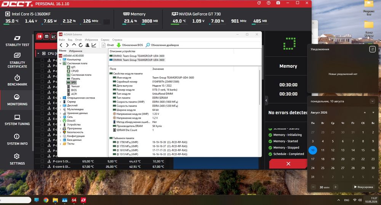Switch to Избранное tab in AIDA64 sidebar
The image size is (381, 205).
tap(75, 51)
